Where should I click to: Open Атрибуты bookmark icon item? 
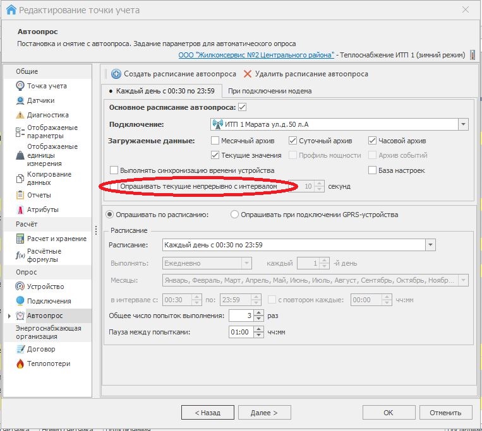click(x=20, y=210)
